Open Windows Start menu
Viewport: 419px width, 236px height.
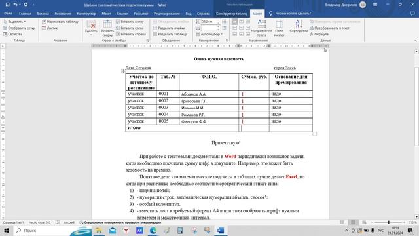click(x=7, y=230)
